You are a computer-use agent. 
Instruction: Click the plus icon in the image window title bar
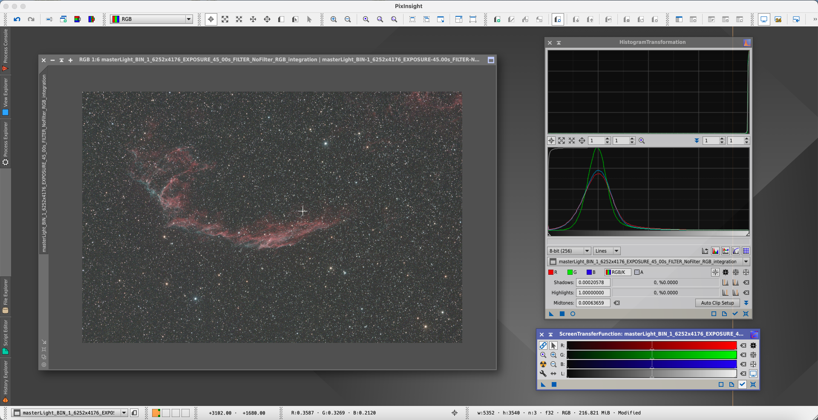[x=70, y=60]
